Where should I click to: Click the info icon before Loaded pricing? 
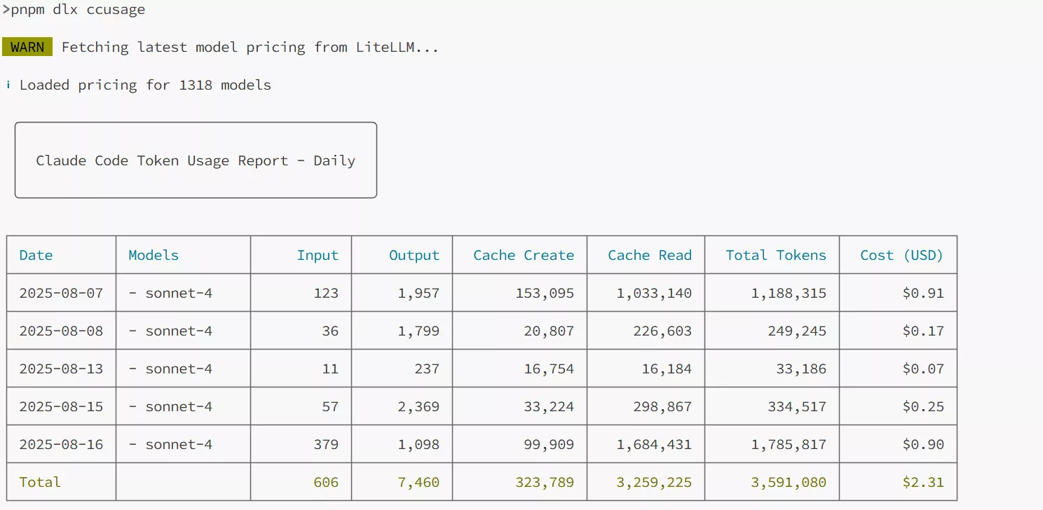(x=8, y=85)
